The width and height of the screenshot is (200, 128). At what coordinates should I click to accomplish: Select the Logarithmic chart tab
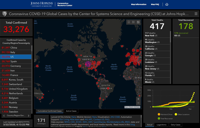(161, 125)
